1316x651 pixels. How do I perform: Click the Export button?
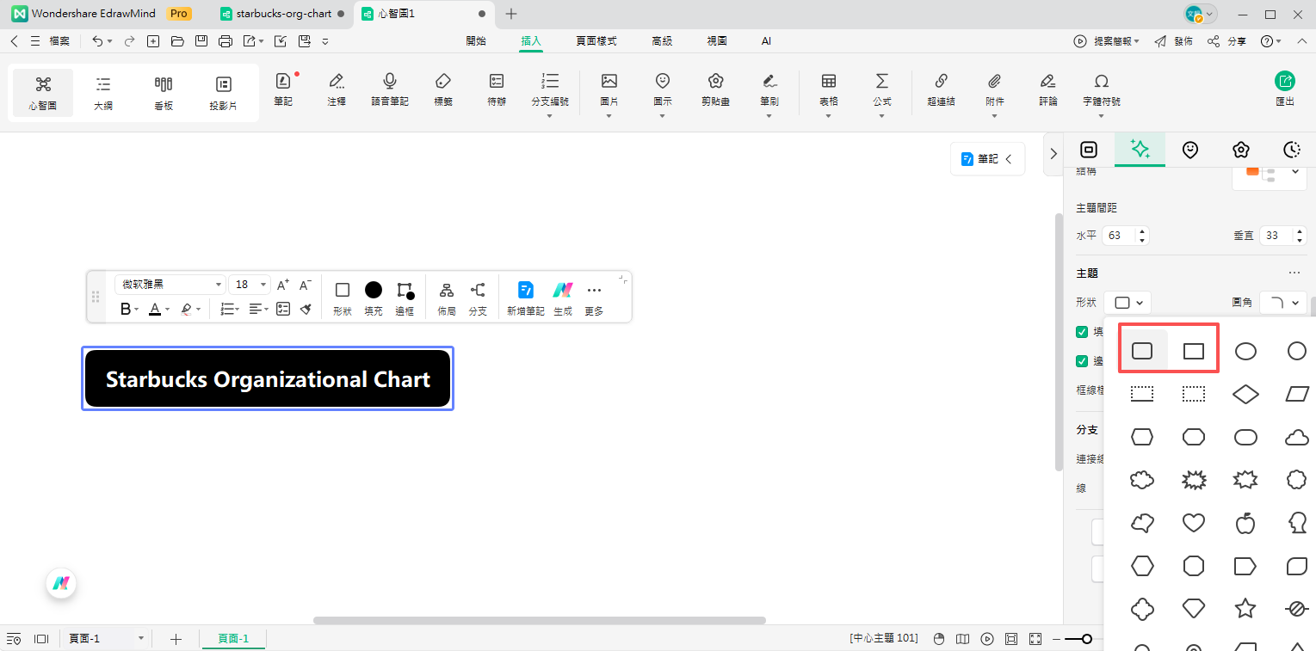1284,89
